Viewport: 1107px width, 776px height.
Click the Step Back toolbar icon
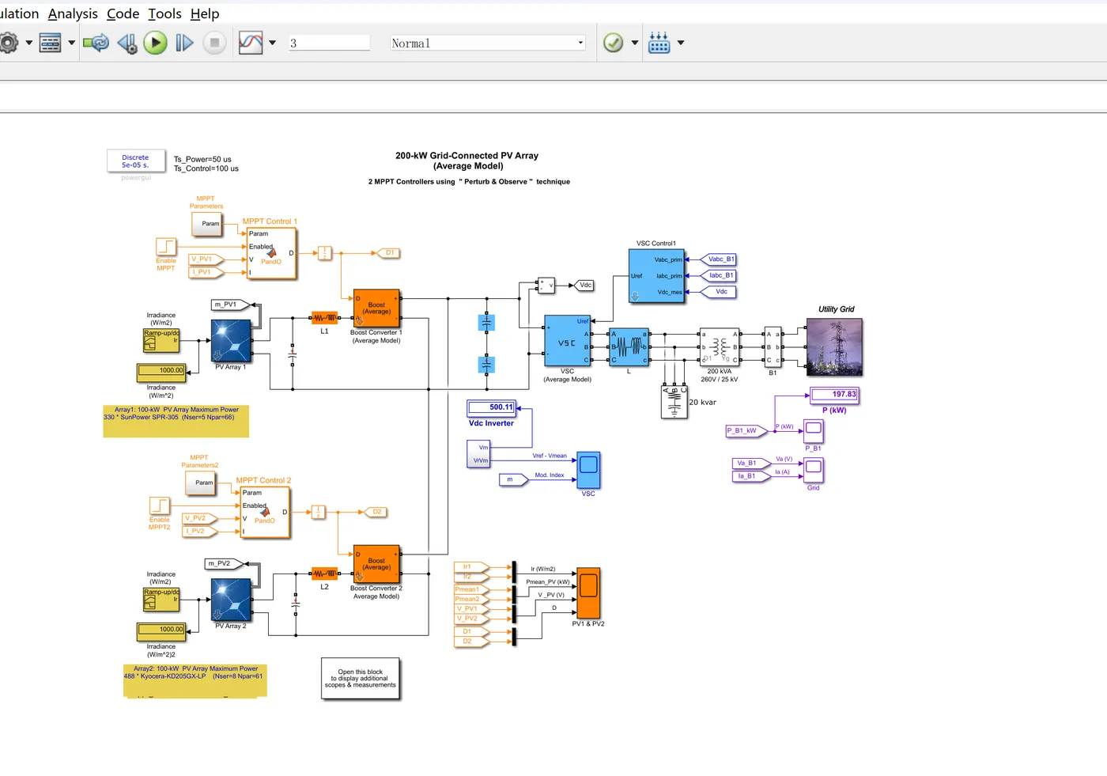(x=127, y=43)
